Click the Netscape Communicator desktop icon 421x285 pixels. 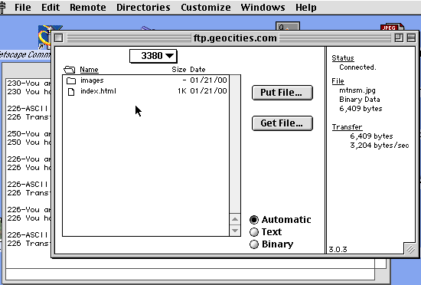tap(44, 38)
